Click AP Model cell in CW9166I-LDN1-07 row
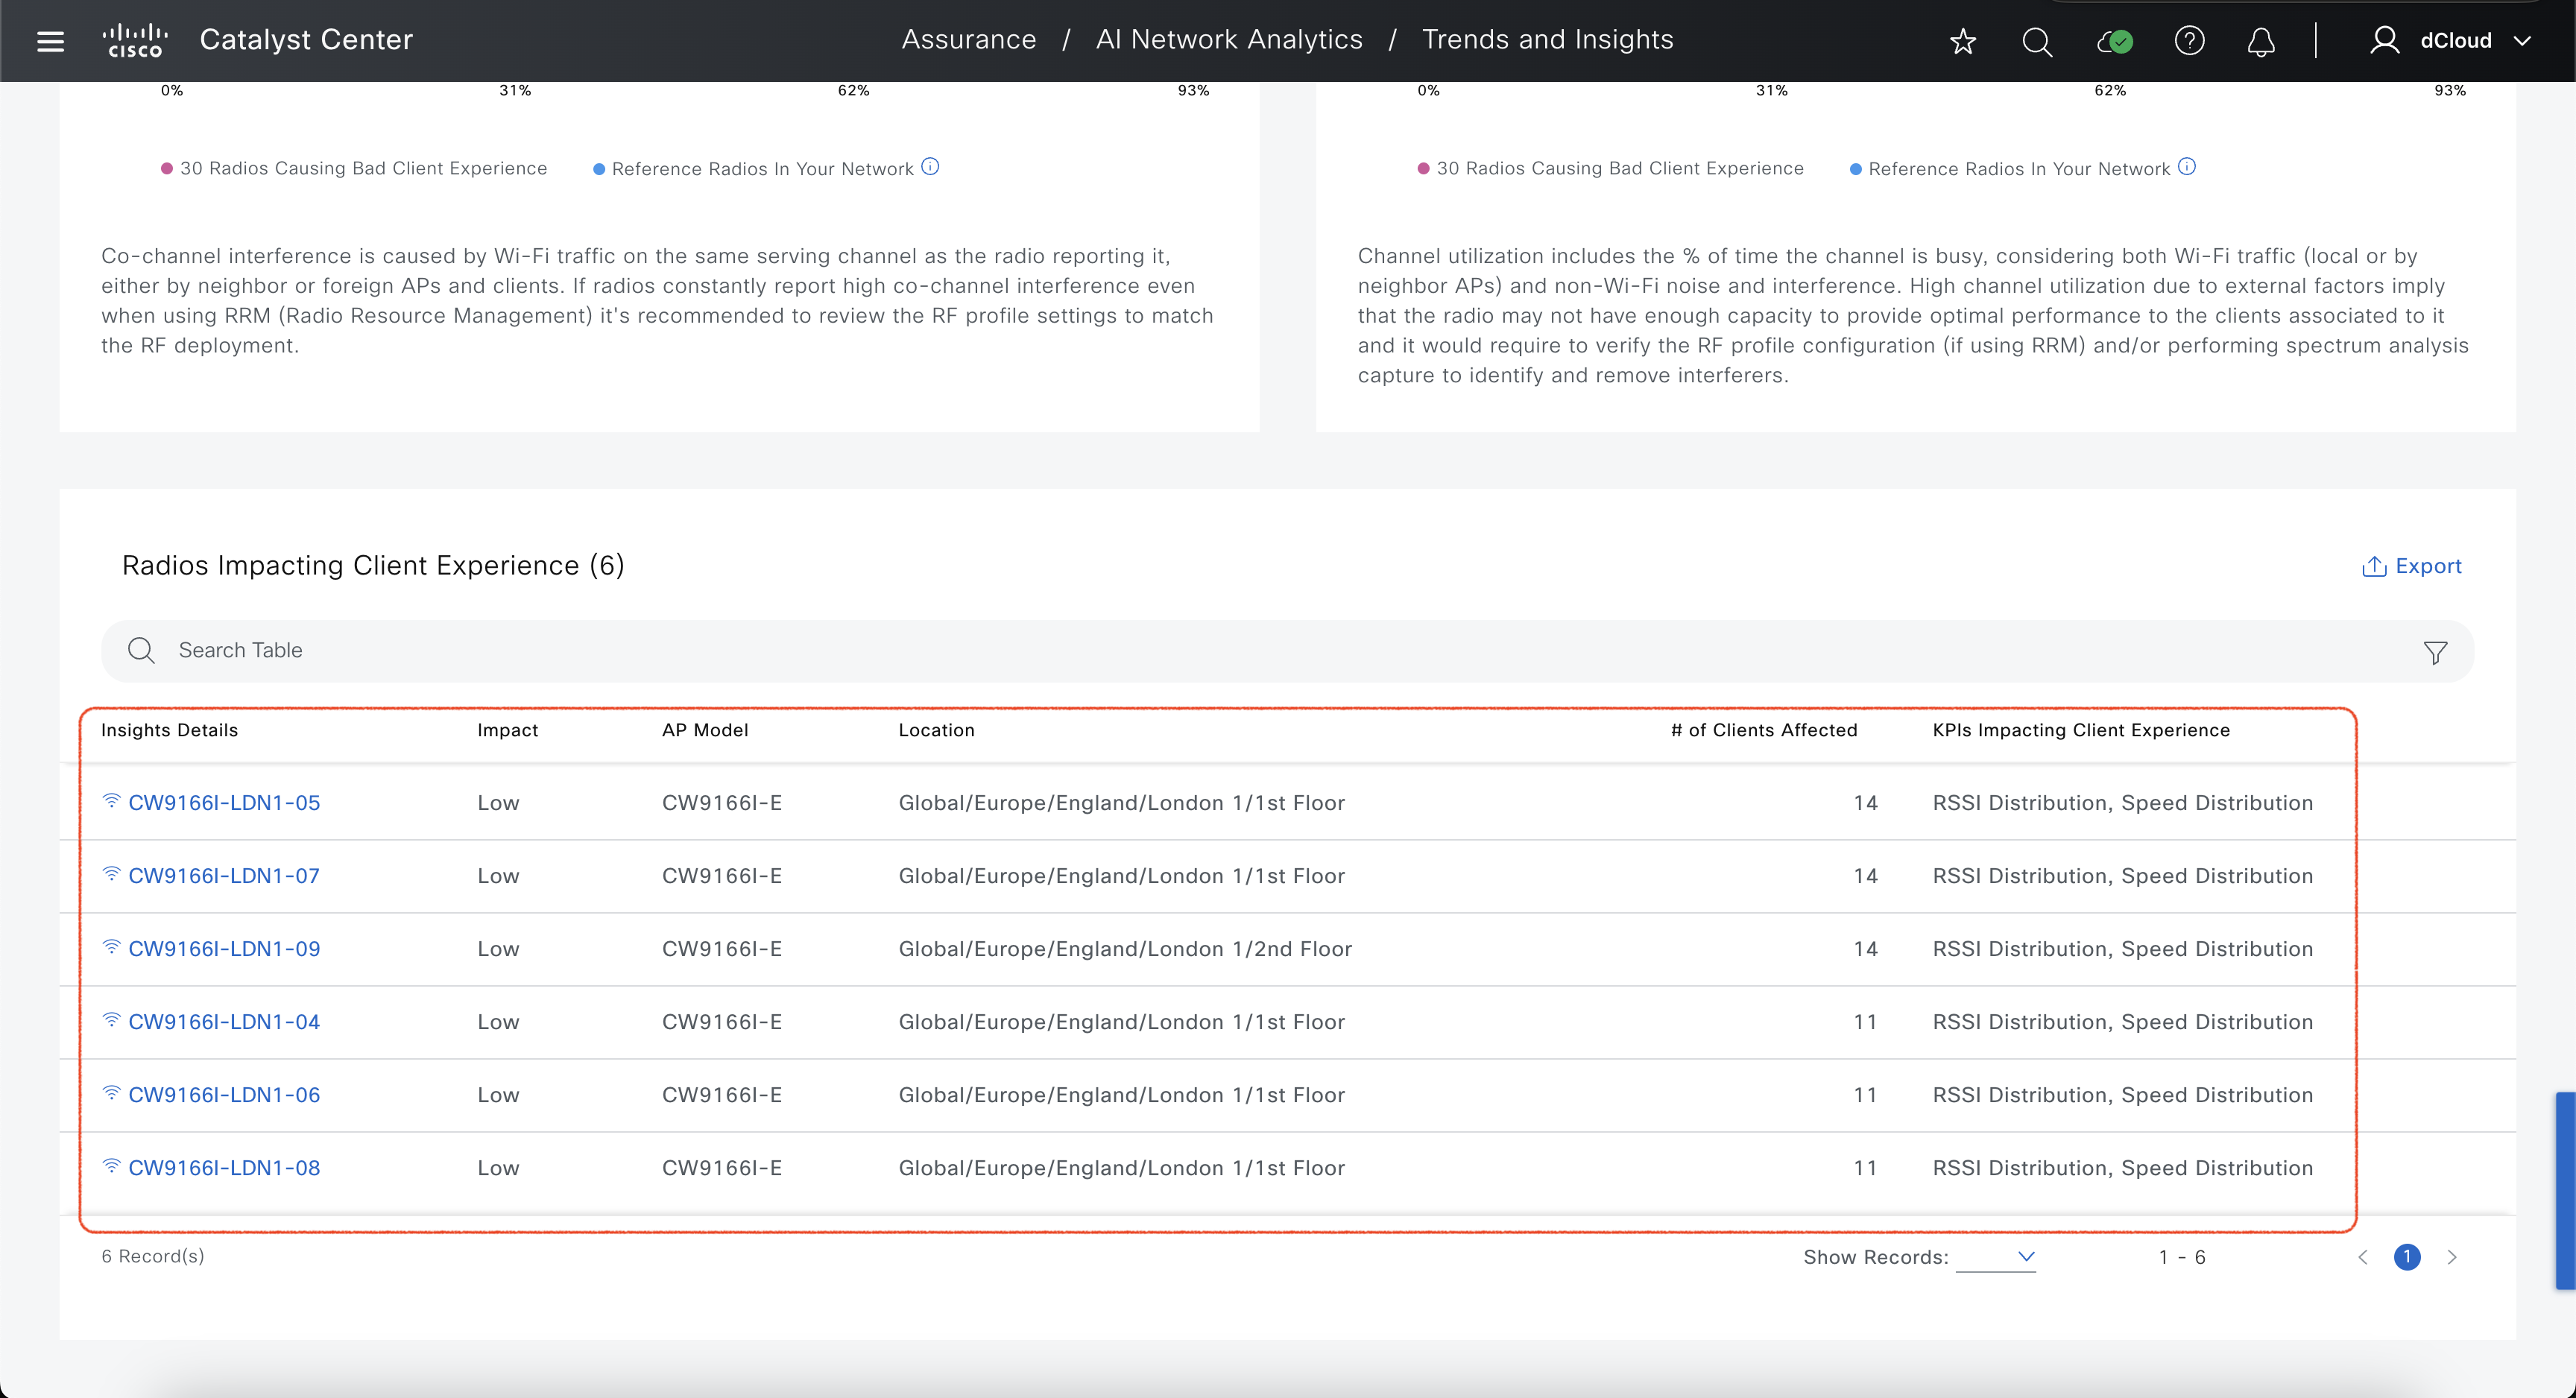The height and width of the screenshot is (1398, 2576). click(721, 876)
